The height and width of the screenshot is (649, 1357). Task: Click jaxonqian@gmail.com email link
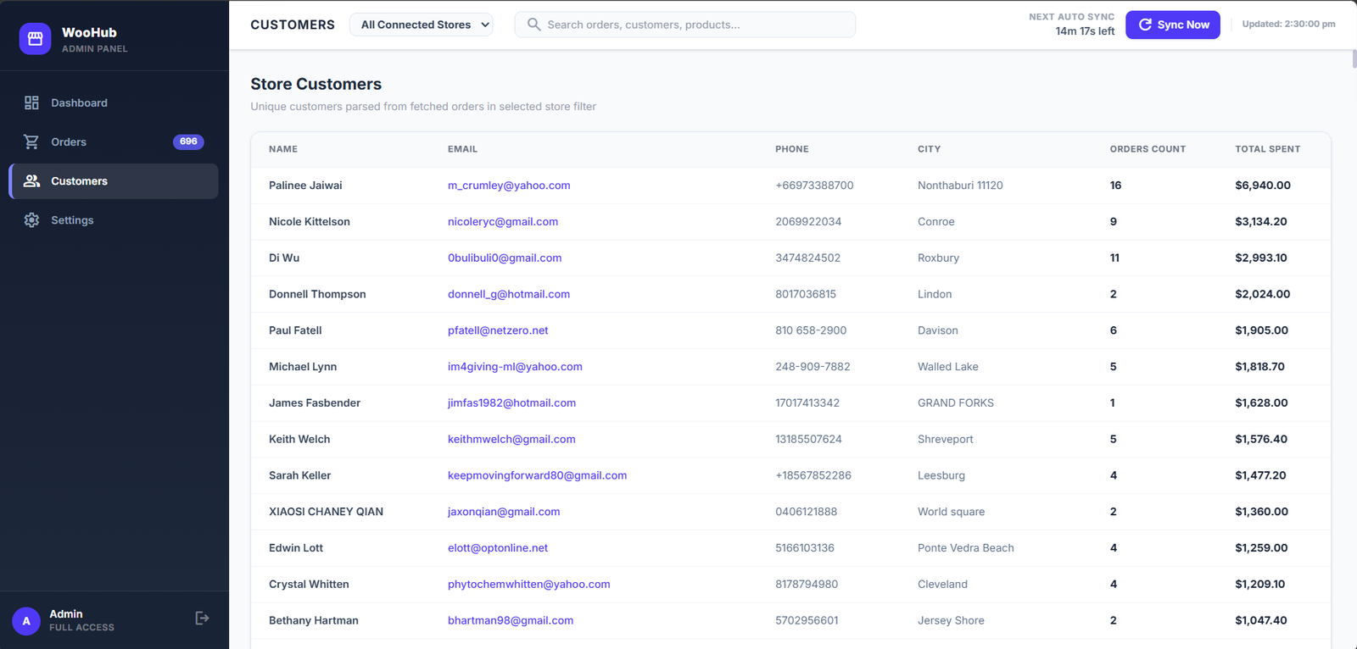[x=504, y=512]
